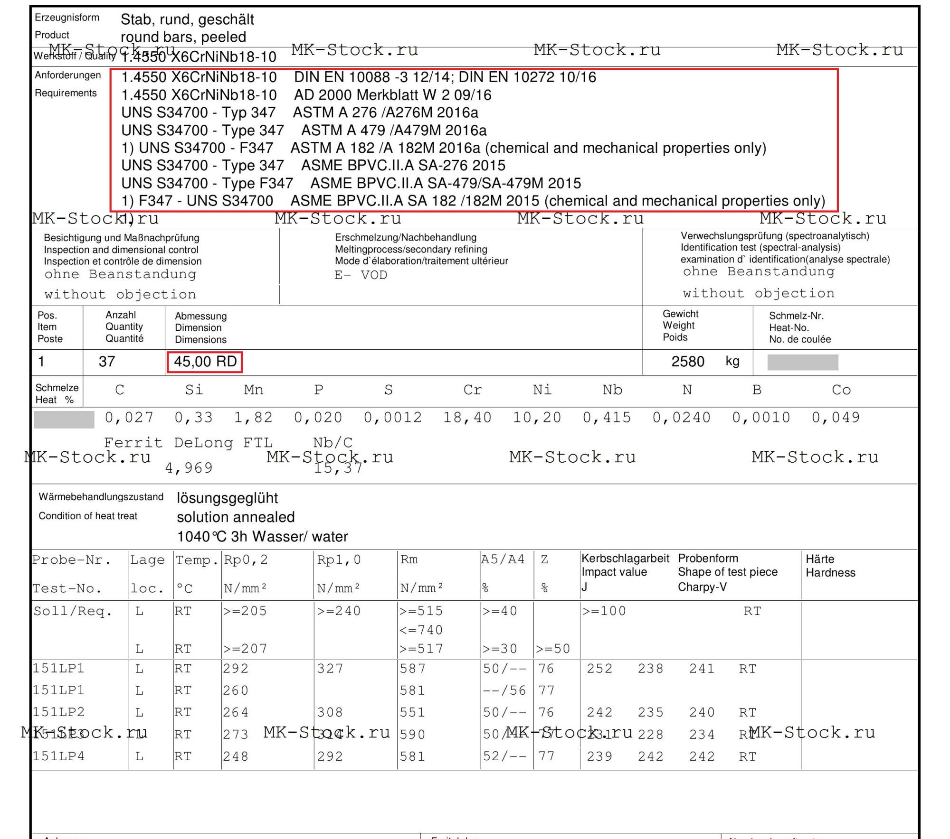The width and height of the screenshot is (950, 839).
Task: Click requirement line 'AD 2000 Merkblatt W 2 09/16'
Action: 392,95
